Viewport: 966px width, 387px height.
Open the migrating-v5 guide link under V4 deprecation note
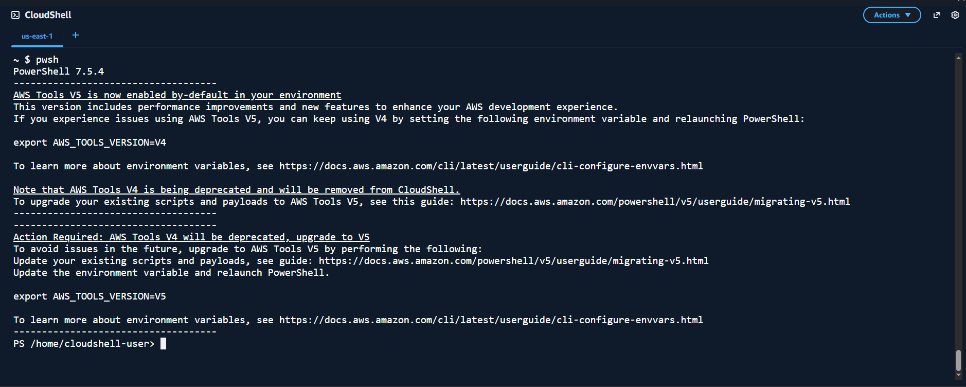(x=655, y=202)
